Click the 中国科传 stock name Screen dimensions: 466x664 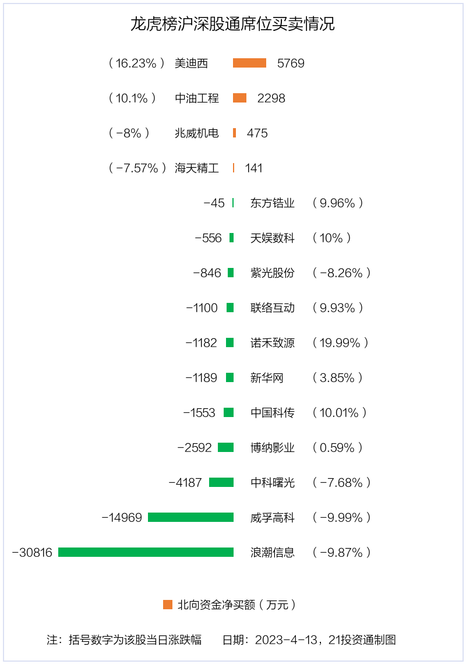pos(273,412)
